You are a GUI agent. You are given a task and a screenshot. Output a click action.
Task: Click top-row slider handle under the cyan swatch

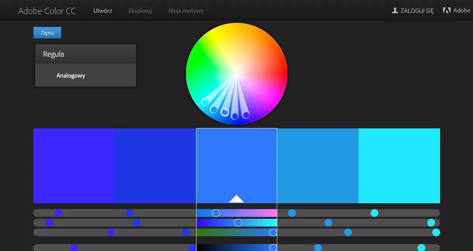[x=375, y=213]
